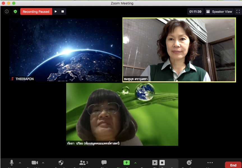This screenshot has width=242, height=168.
Task: Select THEERAPON's video tile
Action: [x=65, y=50]
